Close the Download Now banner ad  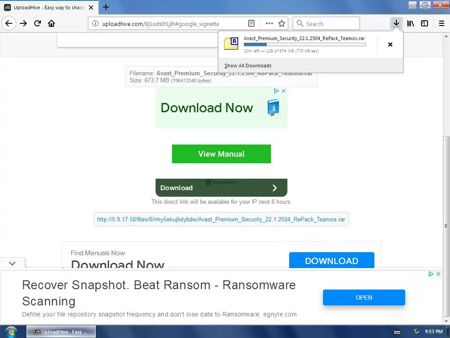coord(283,91)
